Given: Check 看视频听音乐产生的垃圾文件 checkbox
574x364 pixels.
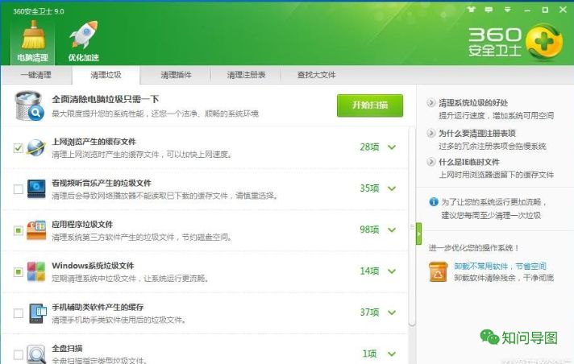Looking at the screenshot, I should (18, 189).
